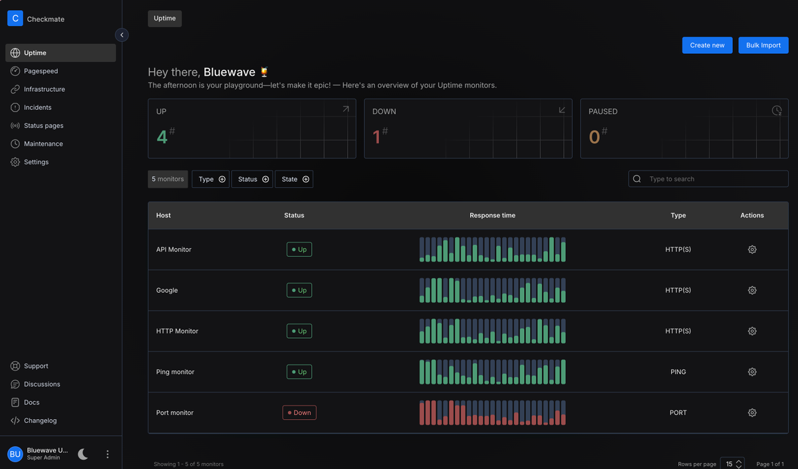The height and width of the screenshot is (469, 798).
Task: Focus the Type to search field
Action: coord(708,179)
